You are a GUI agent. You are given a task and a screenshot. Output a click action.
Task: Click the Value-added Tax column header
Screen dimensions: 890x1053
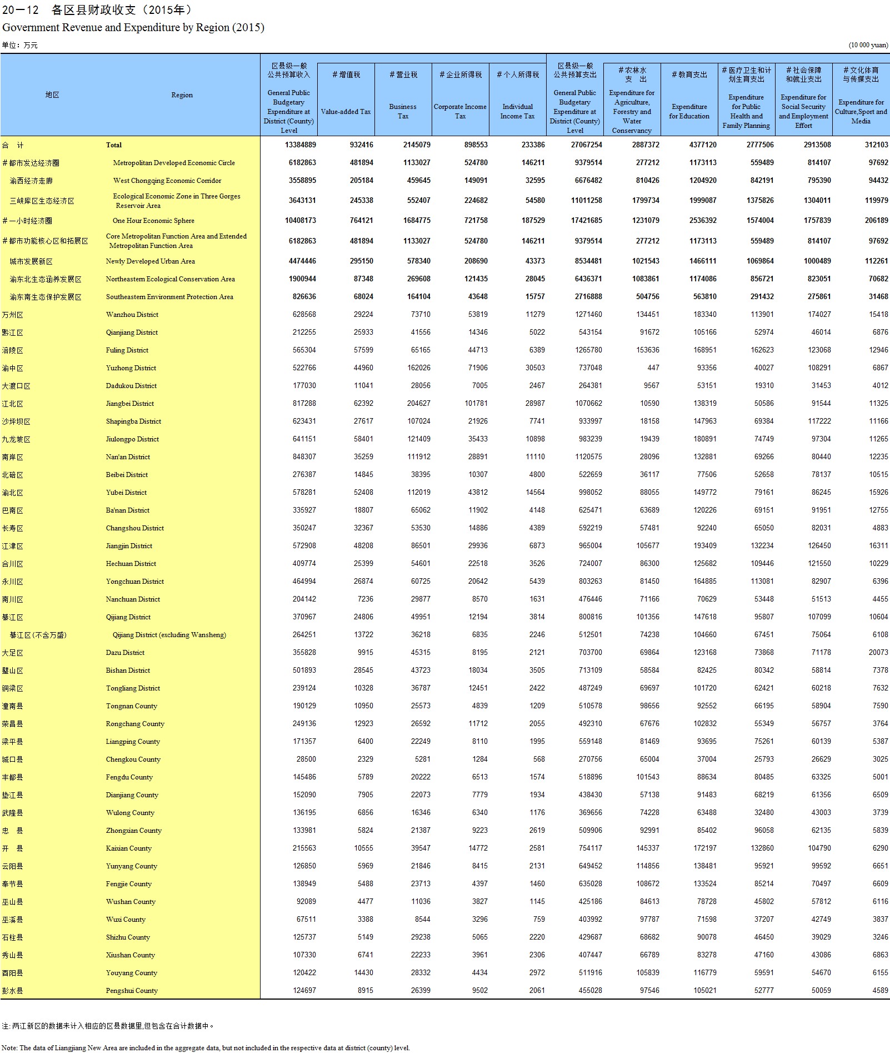click(346, 112)
